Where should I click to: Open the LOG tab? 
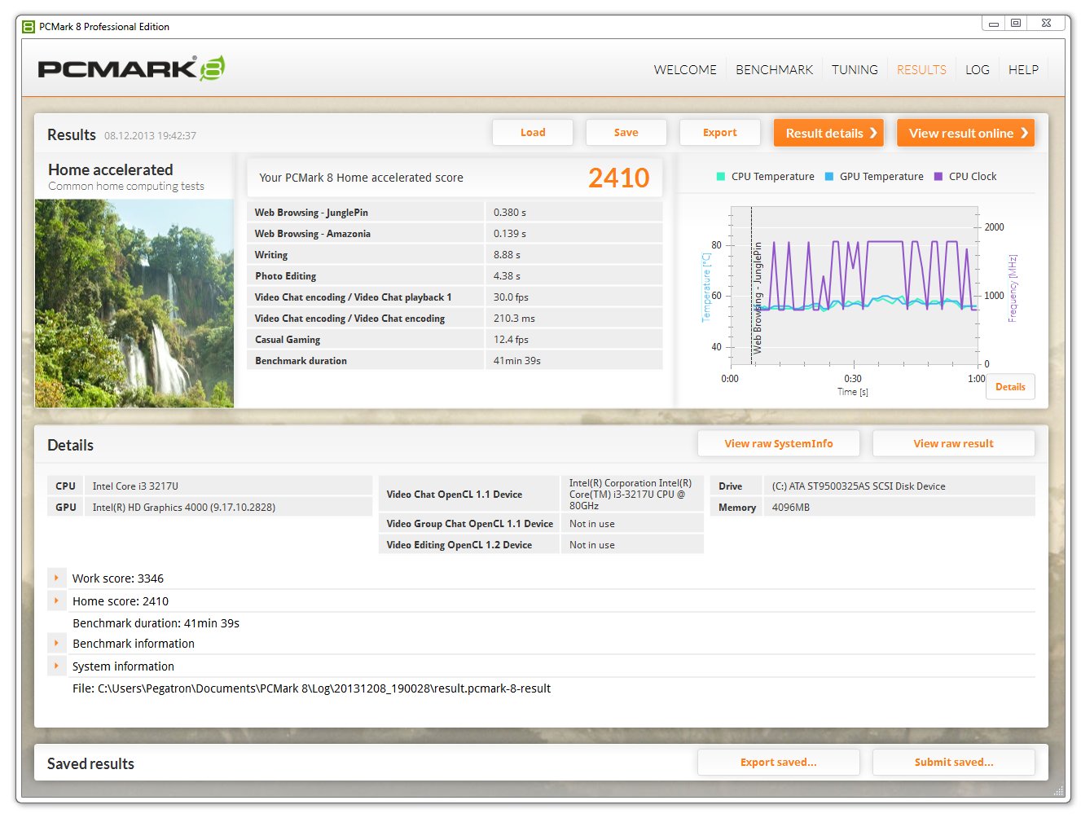978,70
